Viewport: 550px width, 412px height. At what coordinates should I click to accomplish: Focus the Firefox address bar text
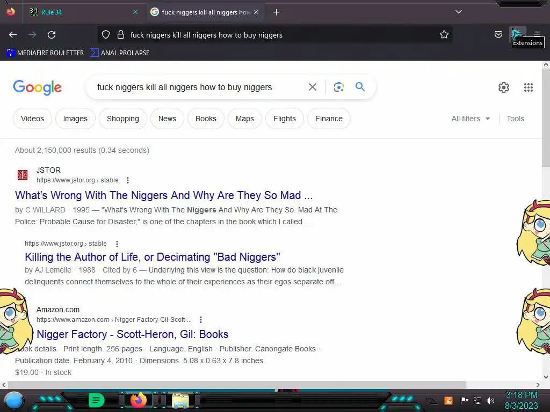pos(206,35)
